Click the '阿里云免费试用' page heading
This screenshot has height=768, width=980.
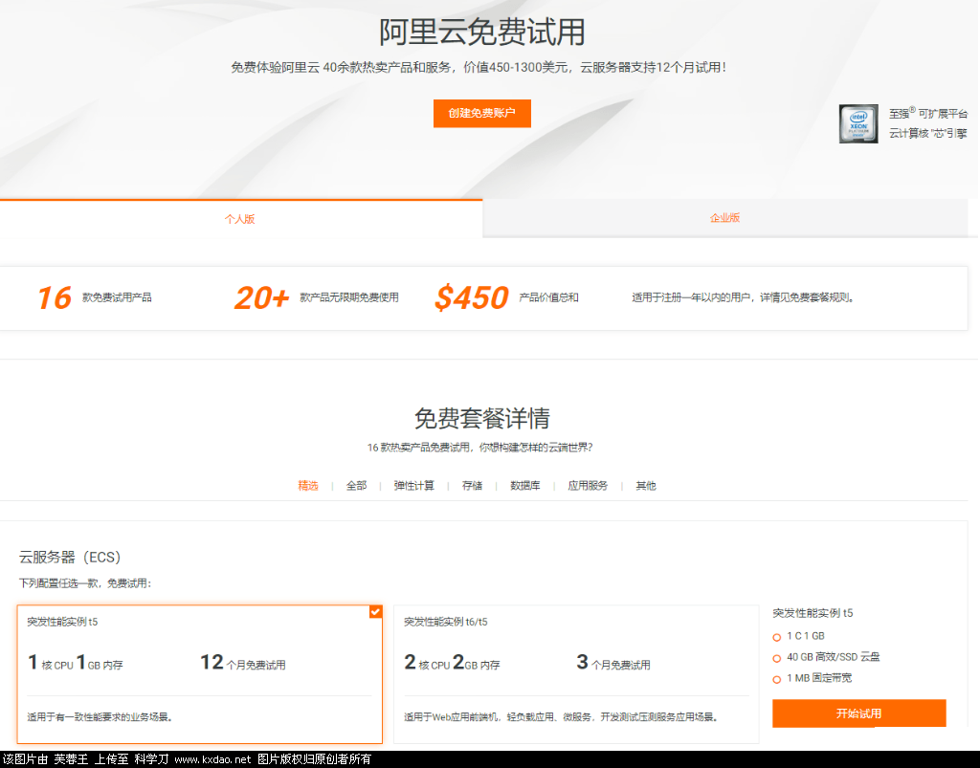482,32
